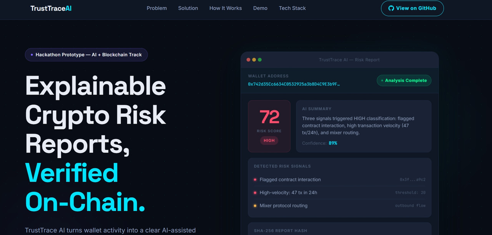Click the 72 risk score number
This screenshot has height=235, width=492.
269,117
